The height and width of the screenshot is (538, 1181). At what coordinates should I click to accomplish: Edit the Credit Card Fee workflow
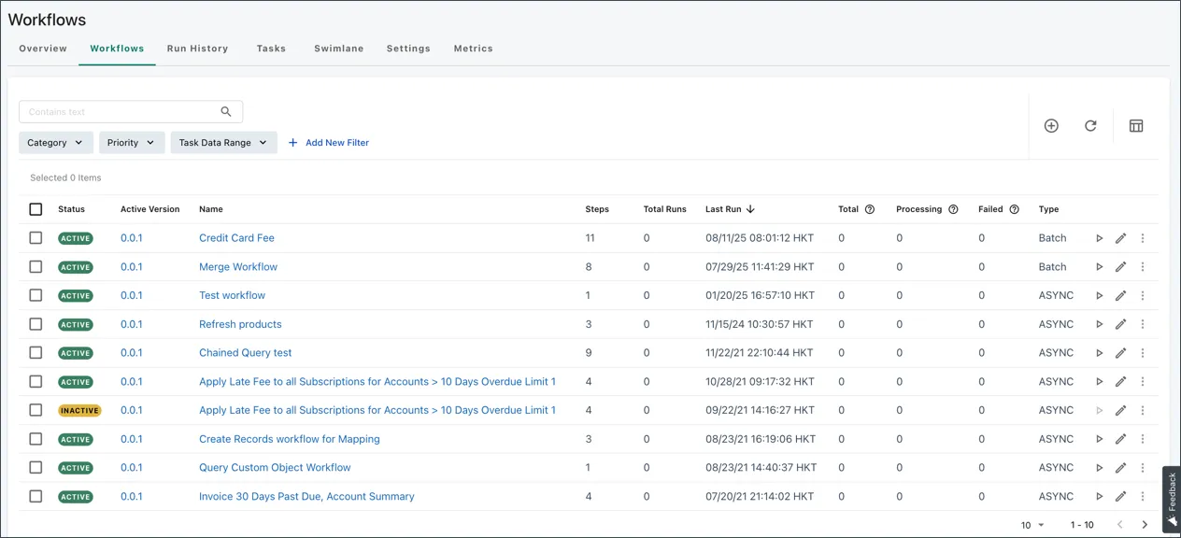pos(1121,238)
